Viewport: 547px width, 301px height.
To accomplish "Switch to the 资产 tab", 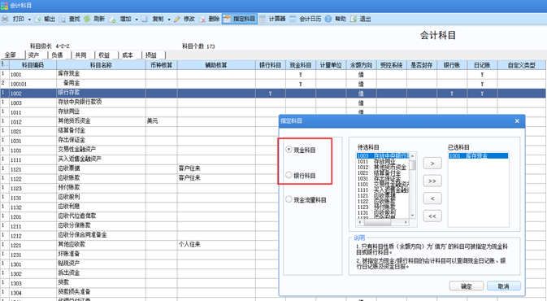I will point(34,55).
